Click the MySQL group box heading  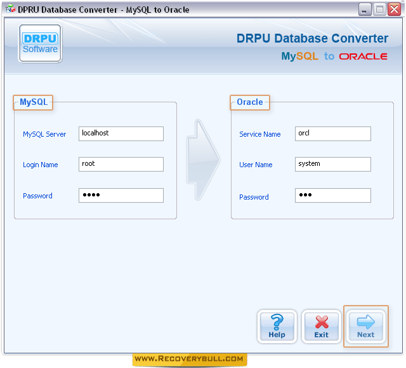pos(34,102)
